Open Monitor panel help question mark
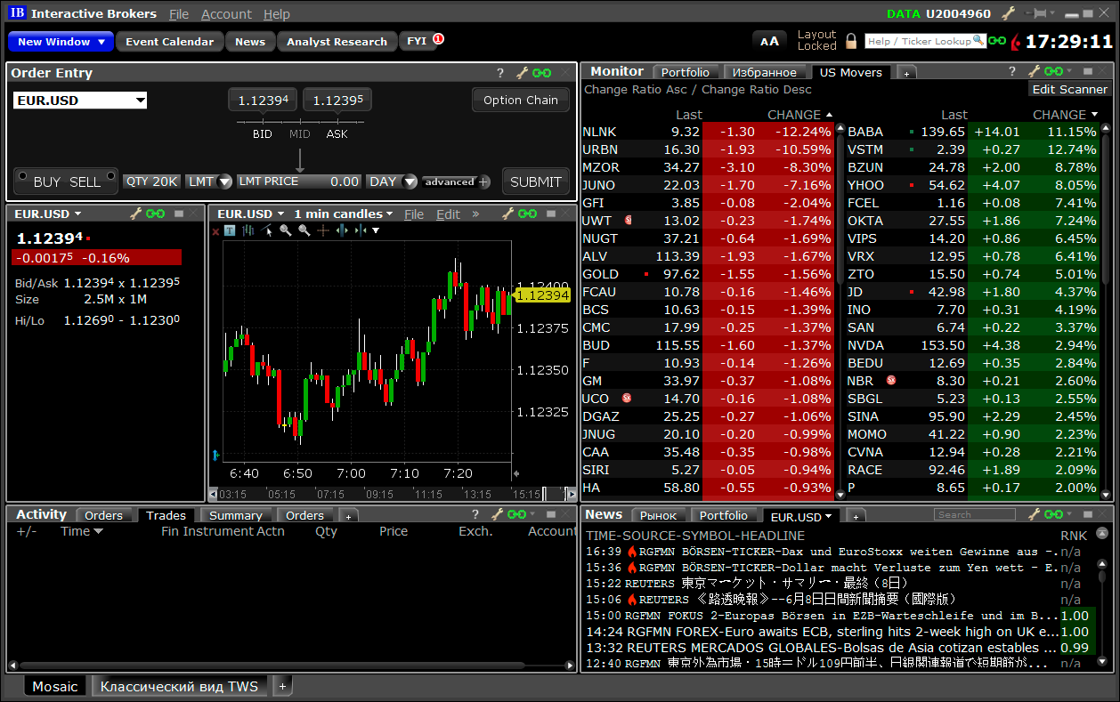Viewport: 1120px width, 702px height. 1011,72
